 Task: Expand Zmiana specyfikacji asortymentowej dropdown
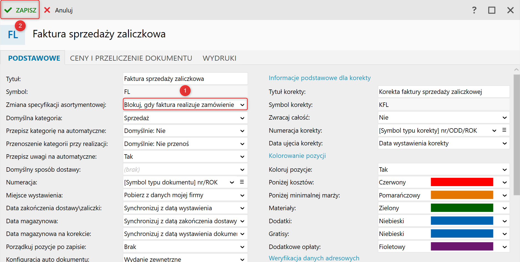[242, 105]
